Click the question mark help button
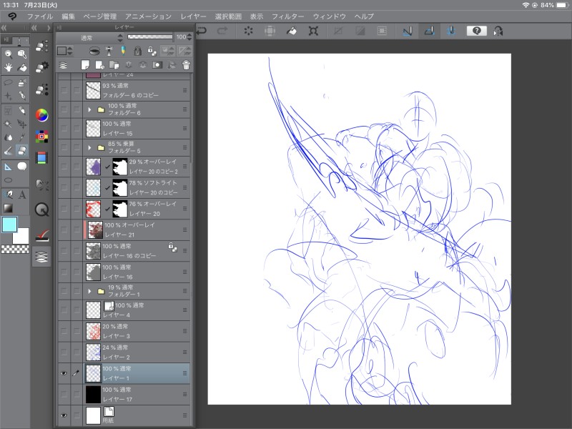This screenshot has height=429, width=572. click(x=475, y=31)
